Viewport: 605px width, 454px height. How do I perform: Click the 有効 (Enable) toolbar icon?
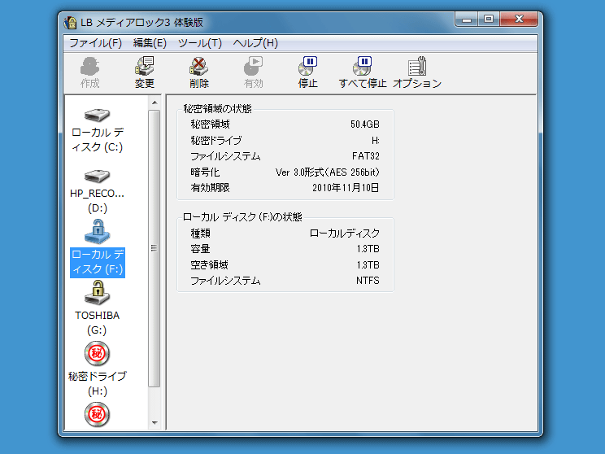[254, 66]
